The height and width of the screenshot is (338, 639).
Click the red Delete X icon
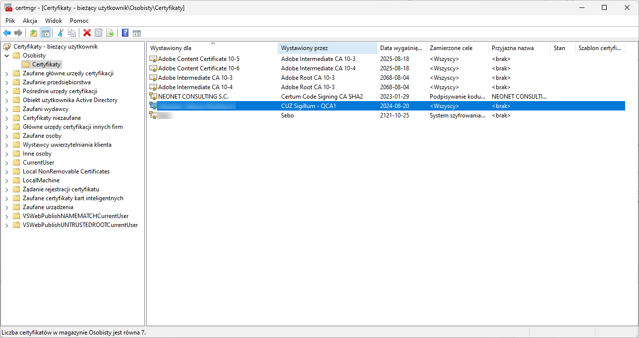point(87,33)
